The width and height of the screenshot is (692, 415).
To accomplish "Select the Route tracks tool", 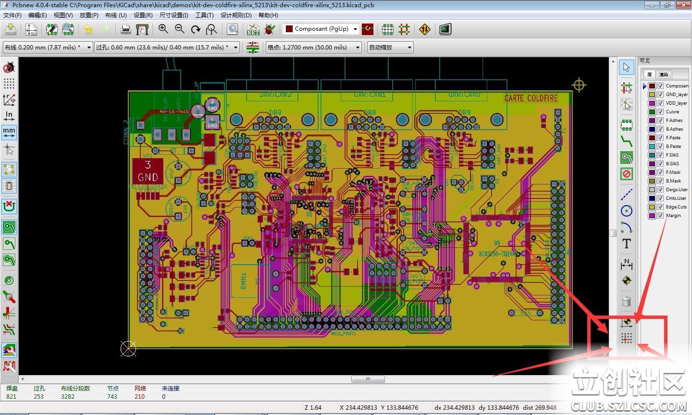I will [x=626, y=141].
